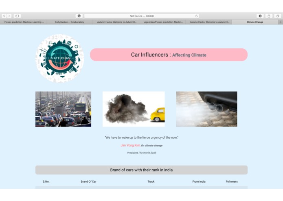
Task: Open the second Autumn Hacks tab
Action: [208, 22]
